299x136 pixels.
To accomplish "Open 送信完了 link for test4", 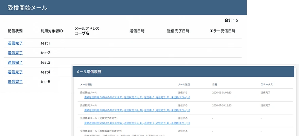I will (x=15, y=72).
